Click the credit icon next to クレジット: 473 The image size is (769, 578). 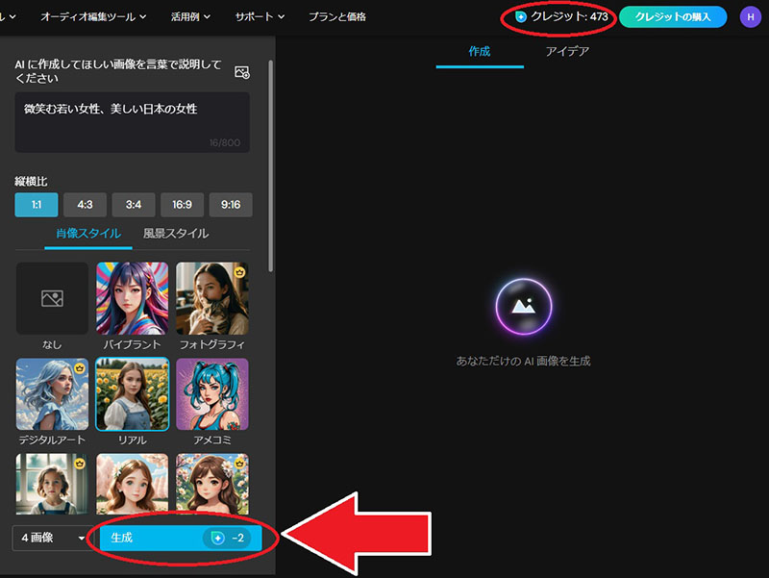(x=521, y=17)
